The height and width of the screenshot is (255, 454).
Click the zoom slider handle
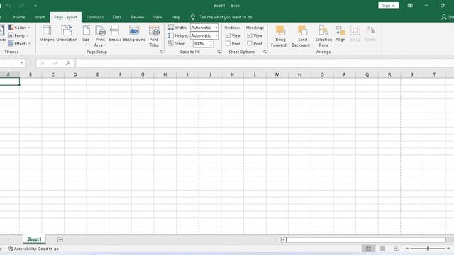point(428,249)
